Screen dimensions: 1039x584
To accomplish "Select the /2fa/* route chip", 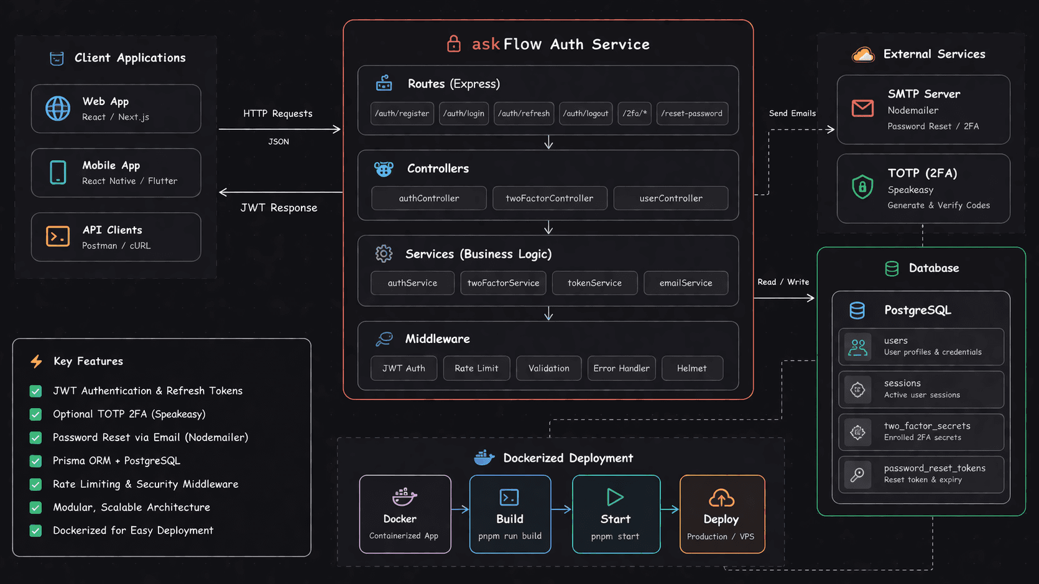I will (x=635, y=114).
